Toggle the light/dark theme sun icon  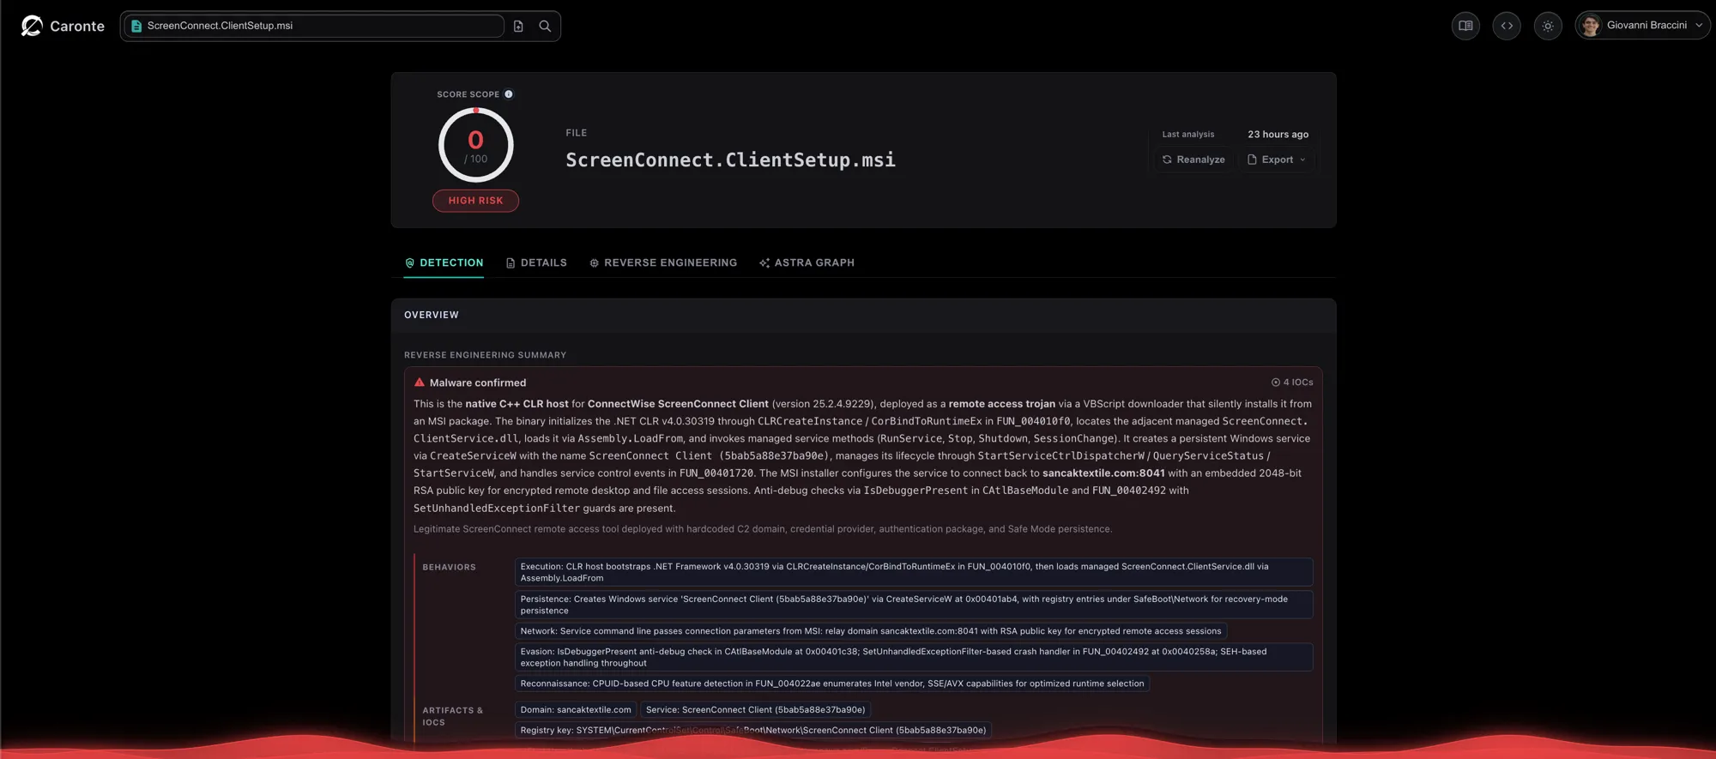click(x=1548, y=26)
